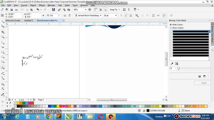Pick color with eyedropper in Color Mask

pyautogui.click(x=172, y=64)
